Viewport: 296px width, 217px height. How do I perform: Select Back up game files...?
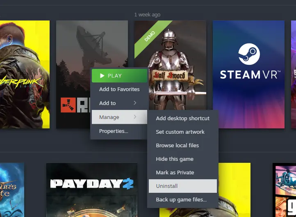point(181,200)
